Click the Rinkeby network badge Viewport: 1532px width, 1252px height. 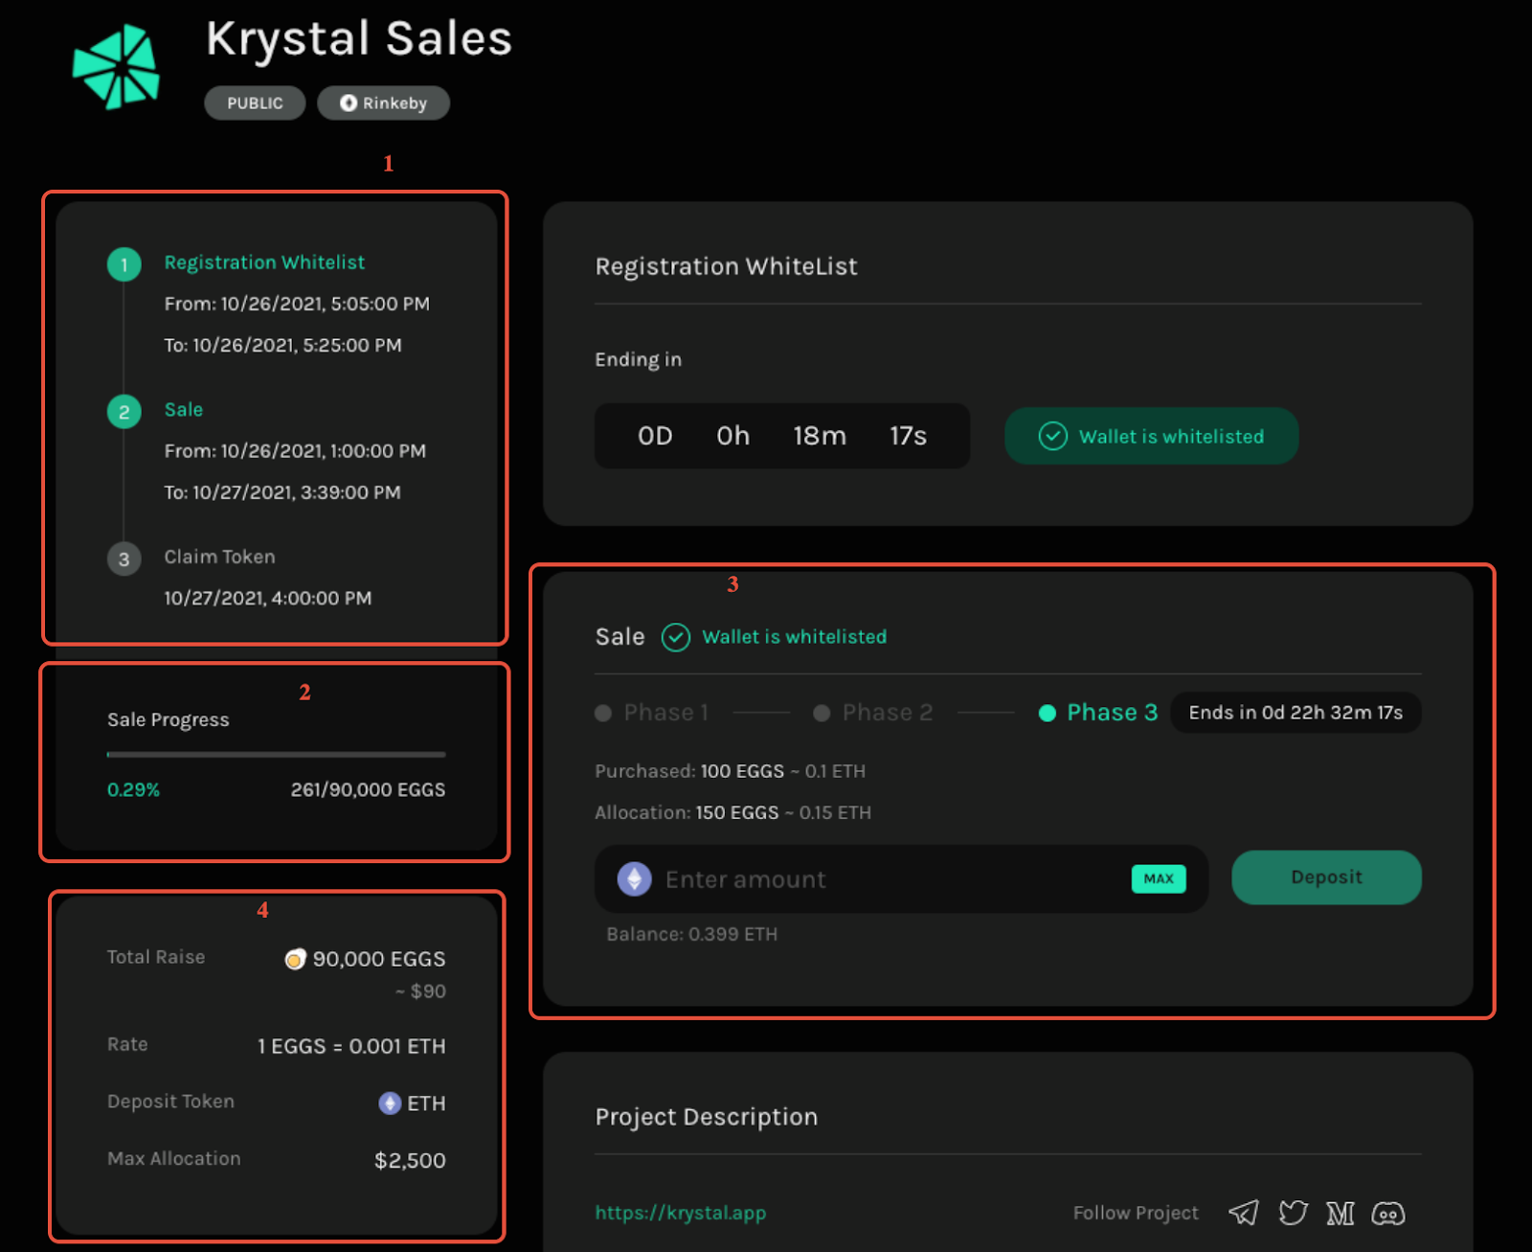(384, 103)
